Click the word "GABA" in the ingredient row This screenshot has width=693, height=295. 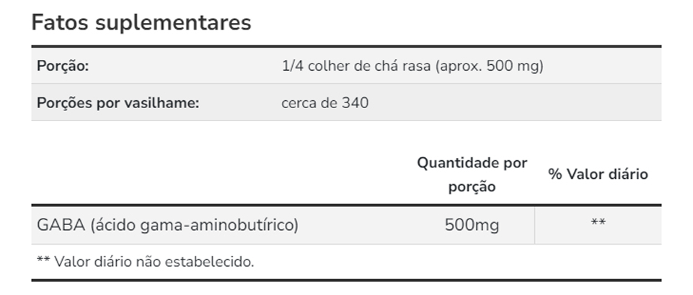[x=60, y=225]
